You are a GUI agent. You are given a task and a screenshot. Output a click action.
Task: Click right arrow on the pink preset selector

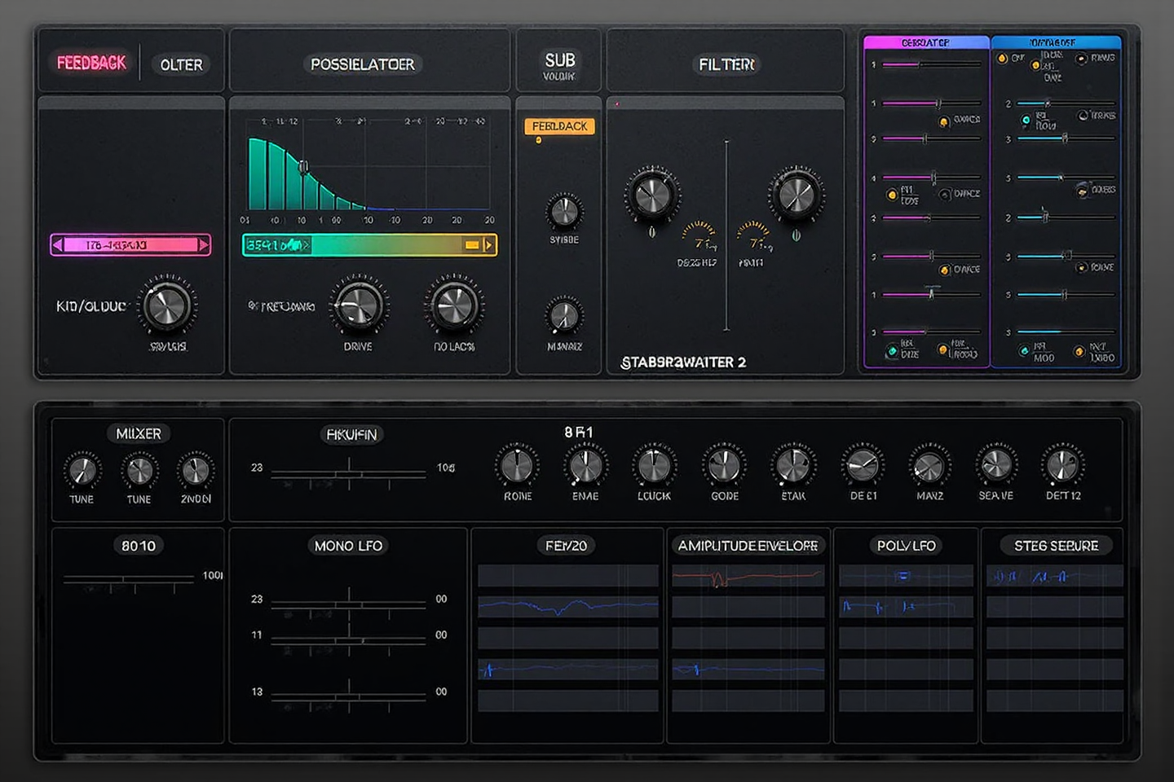tap(204, 244)
